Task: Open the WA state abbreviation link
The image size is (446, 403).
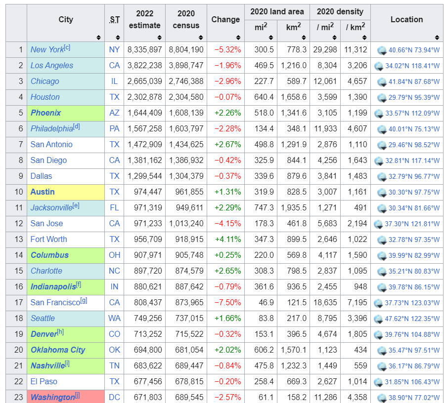Action: [x=114, y=319]
